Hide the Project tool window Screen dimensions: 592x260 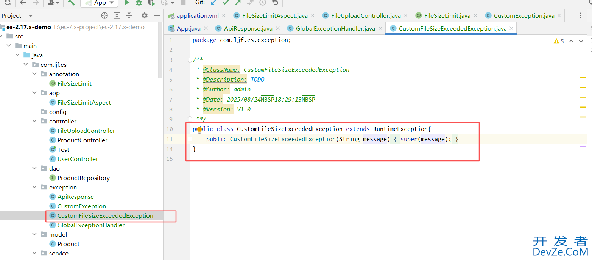click(x=157, y=15)
